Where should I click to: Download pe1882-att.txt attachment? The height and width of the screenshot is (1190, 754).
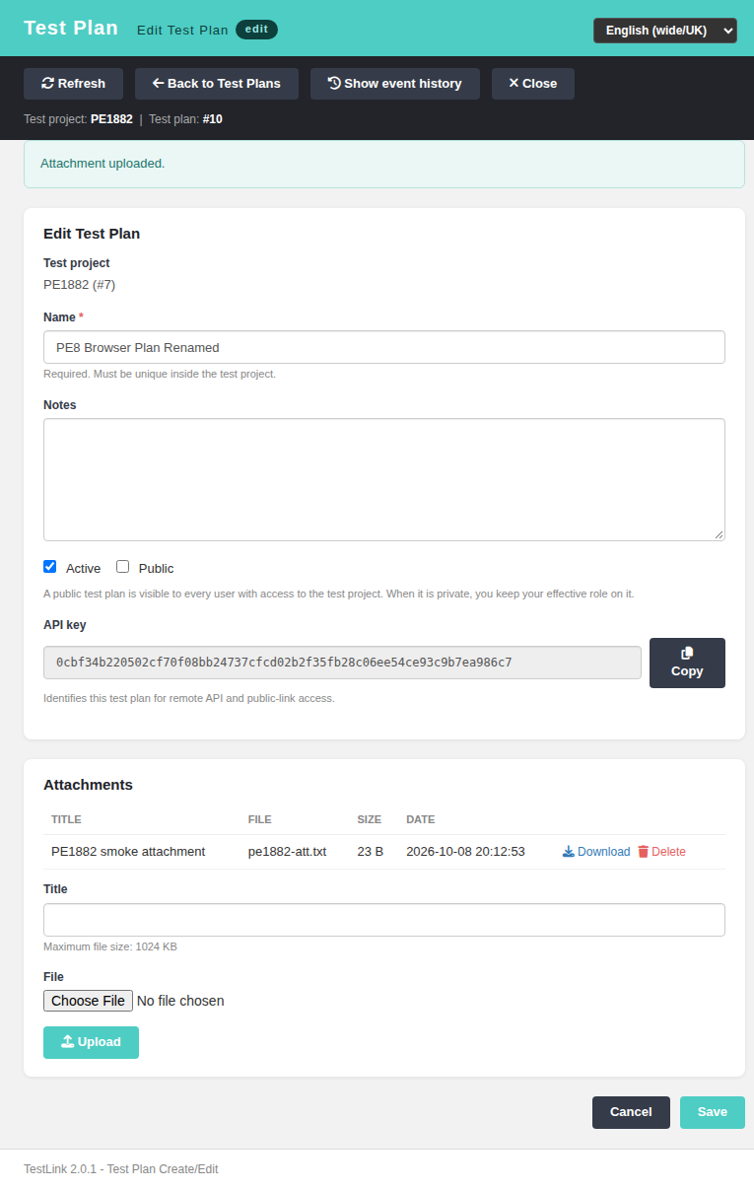pyautogui.click(x=596, y=852)
